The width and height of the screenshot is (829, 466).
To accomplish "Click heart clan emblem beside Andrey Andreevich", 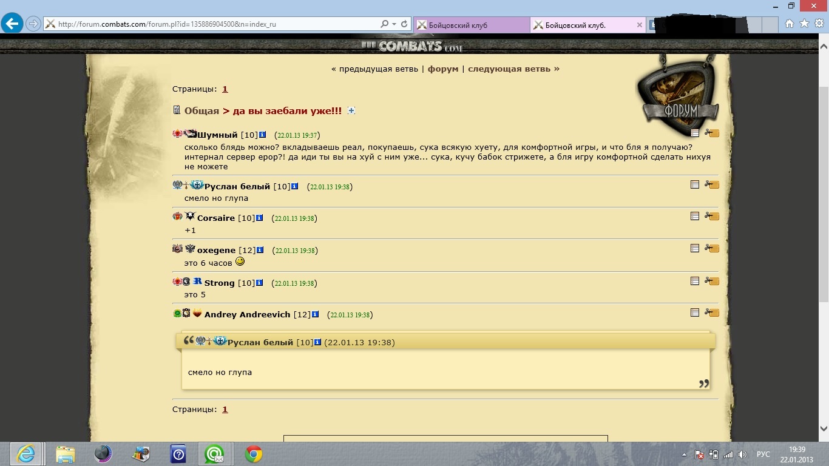I will pyautogui.click(x=197, y=314).
